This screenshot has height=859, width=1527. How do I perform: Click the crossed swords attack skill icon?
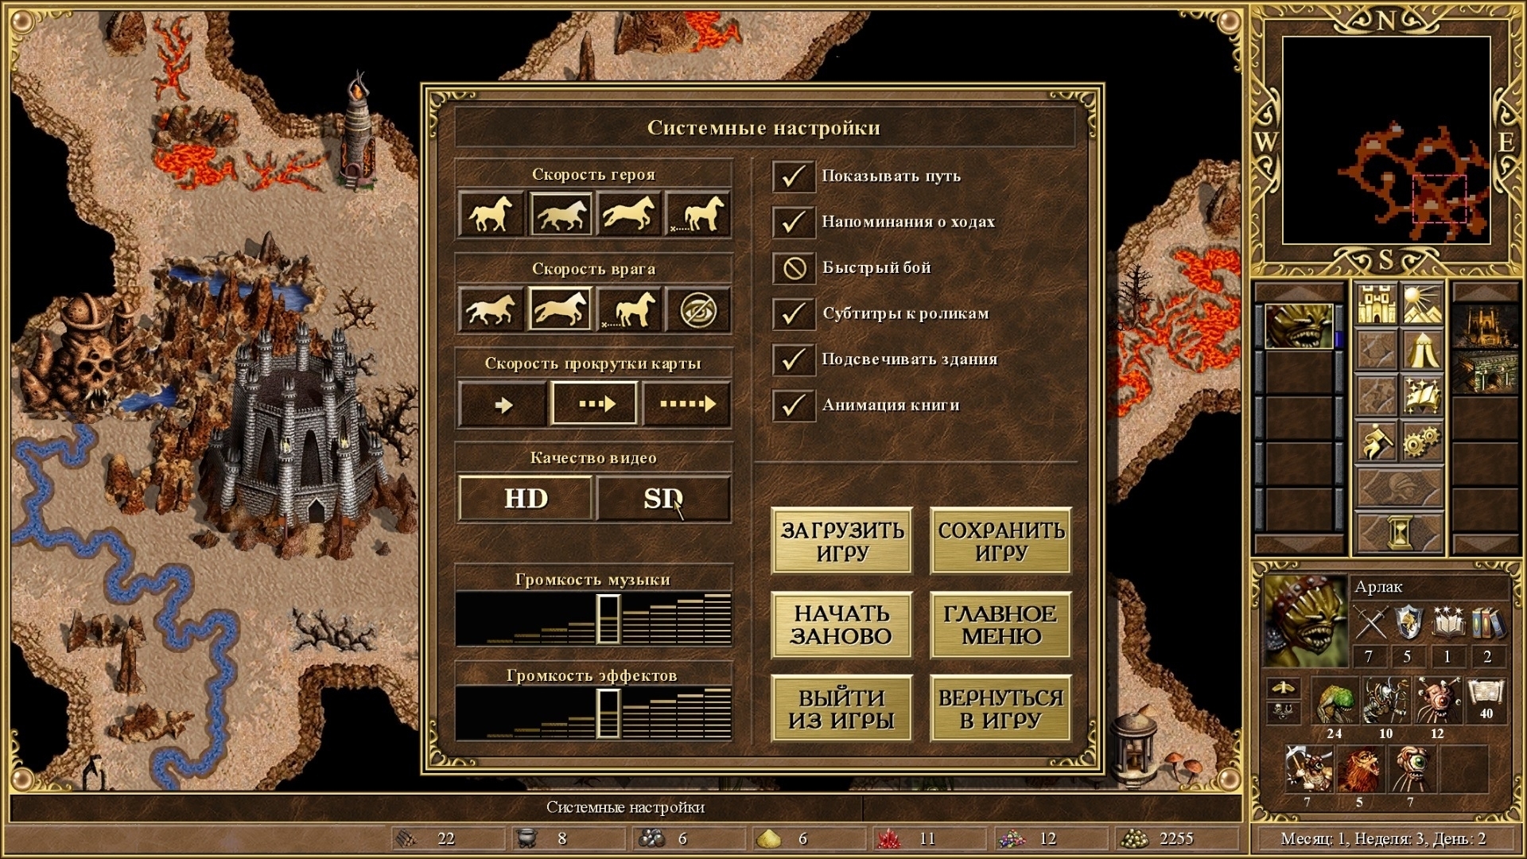pyautogui.click(x=1371, y=624)
